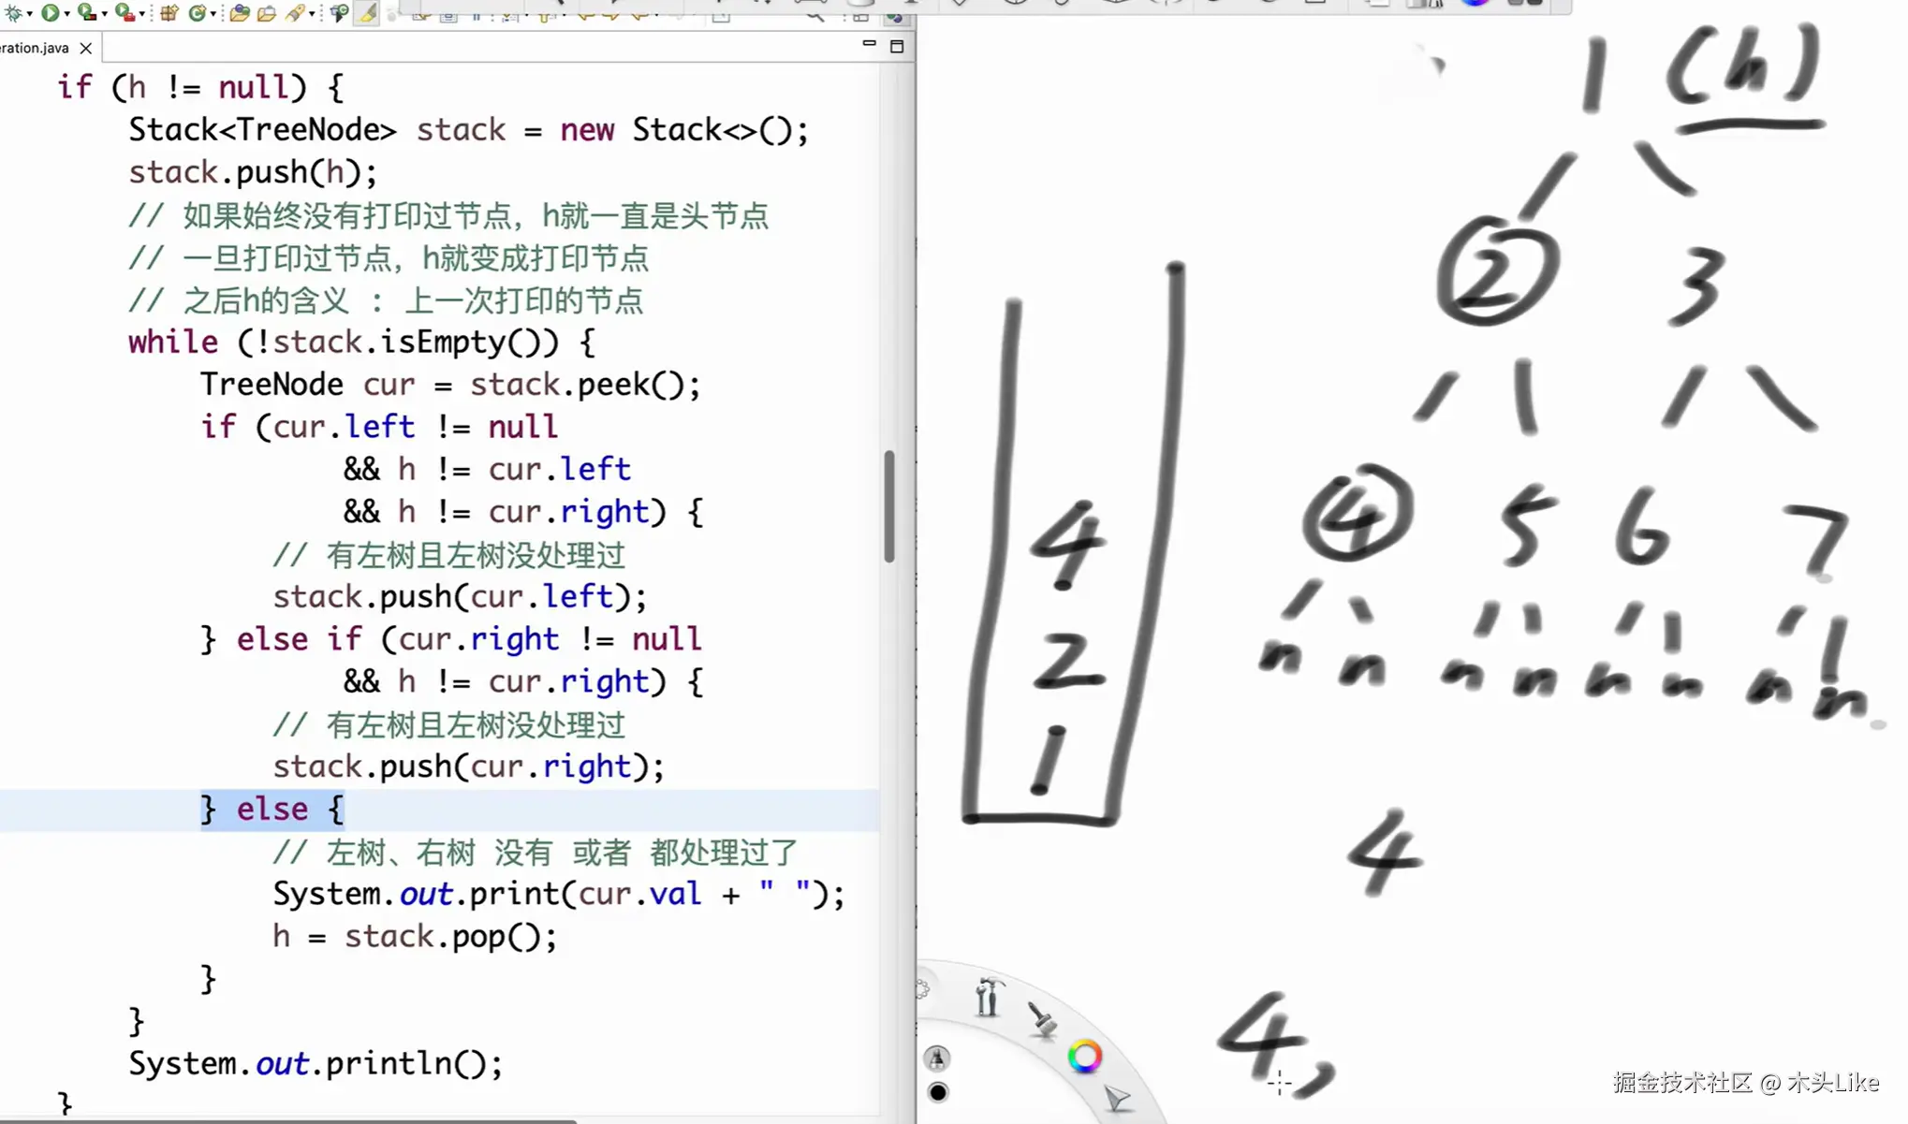Minimize the editor view with the minus button
The image size is (1908, 1124).
(x=869, y=43)
